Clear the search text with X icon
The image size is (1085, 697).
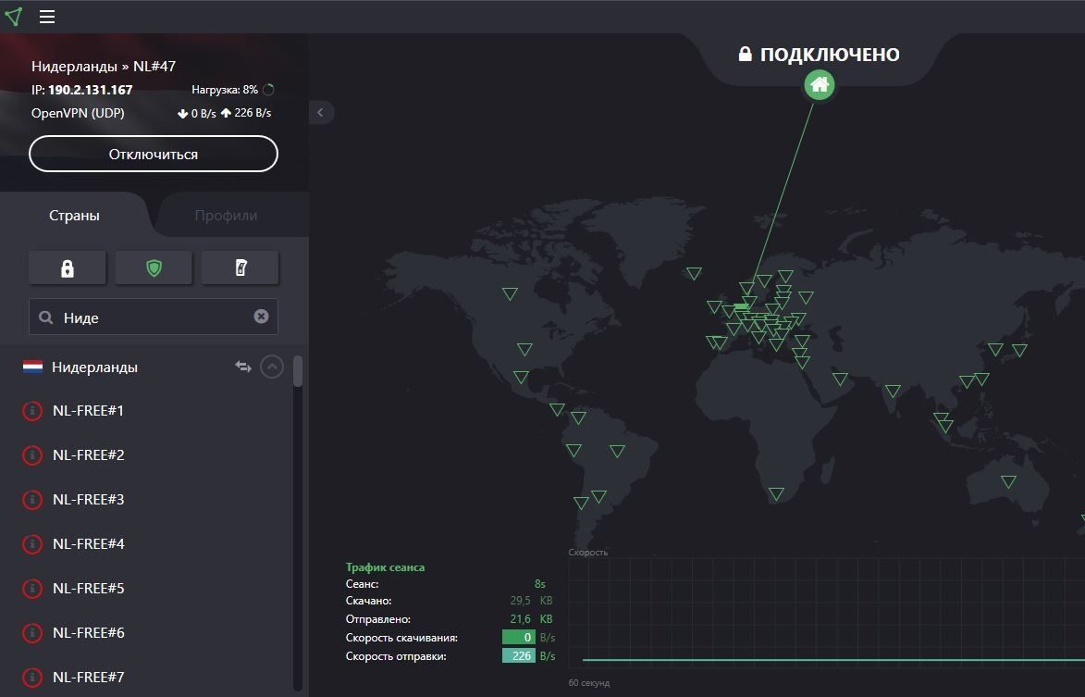(261, 317)
